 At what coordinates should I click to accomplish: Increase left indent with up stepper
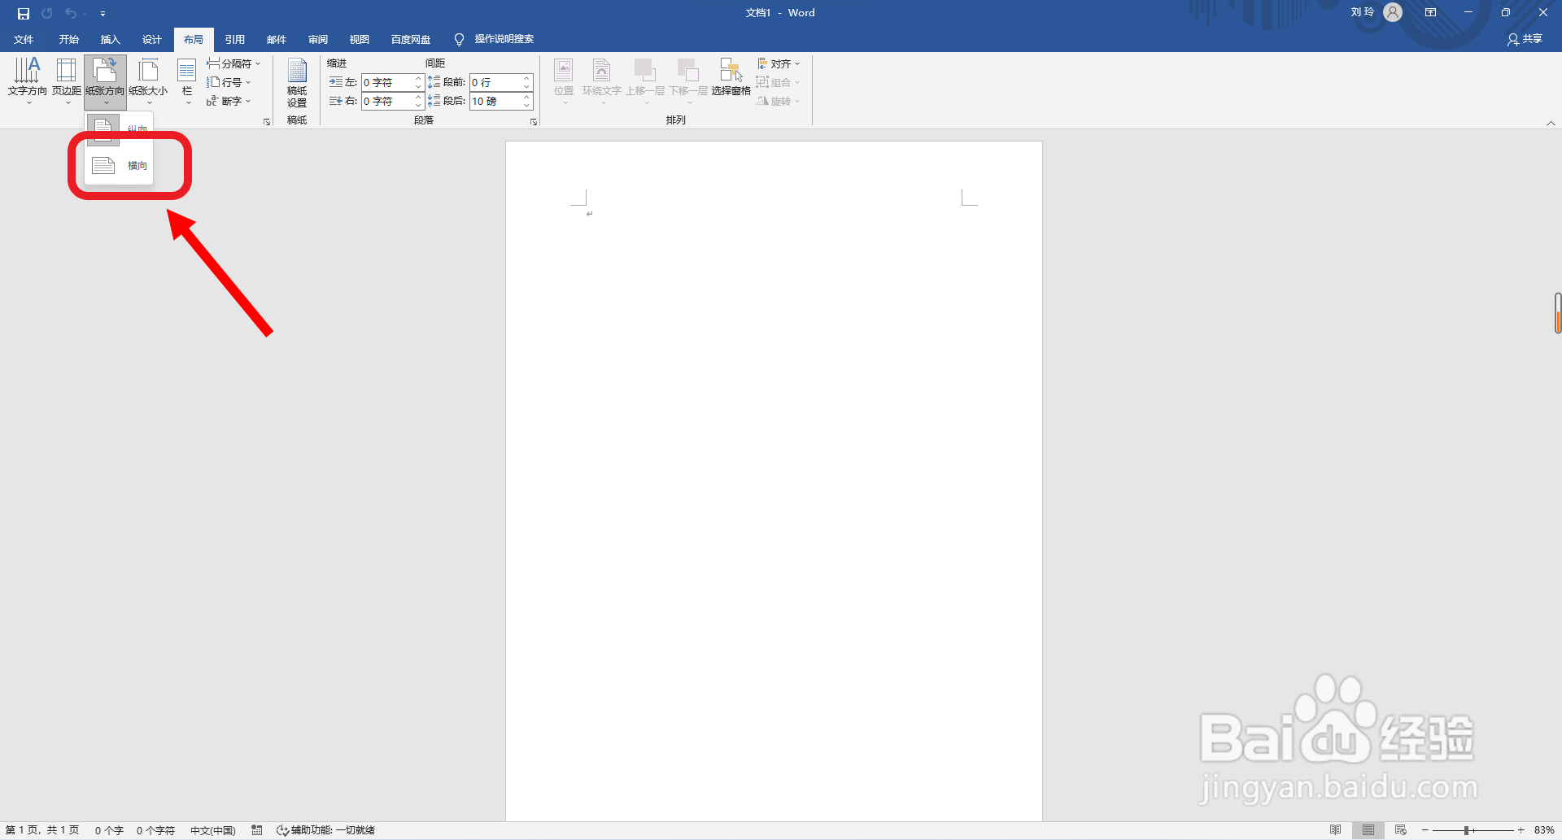pyautogui.click(x=419, y=78)
